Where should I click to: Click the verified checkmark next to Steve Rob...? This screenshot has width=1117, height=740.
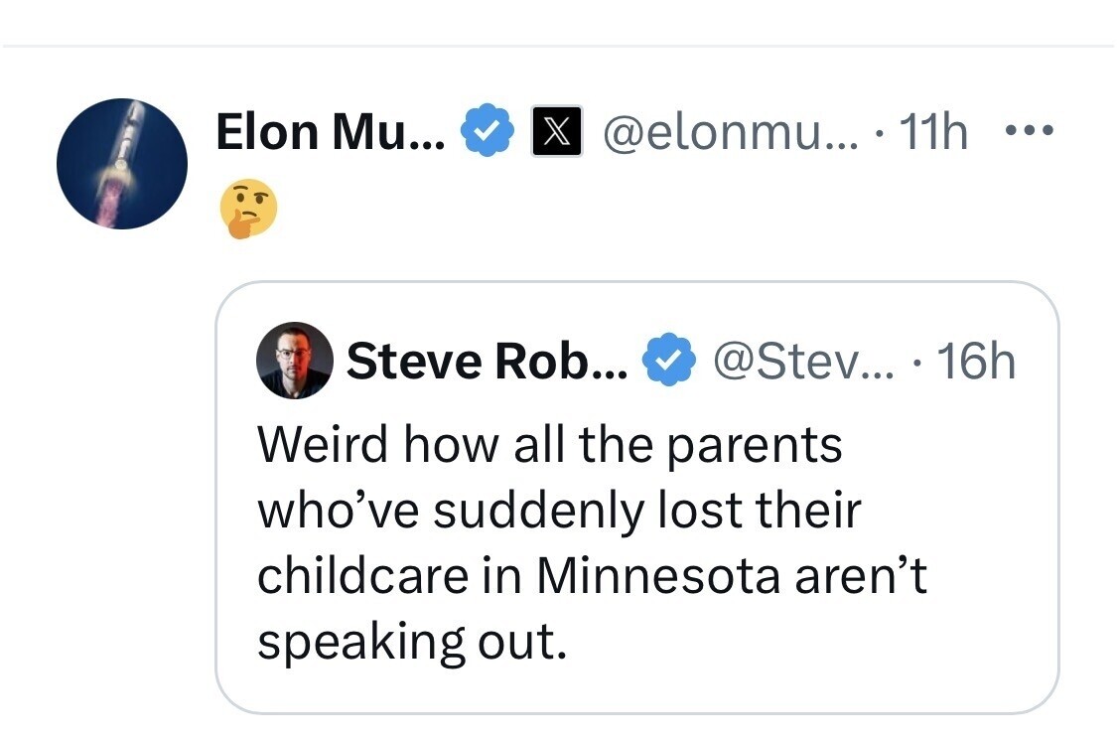[670, 363]
